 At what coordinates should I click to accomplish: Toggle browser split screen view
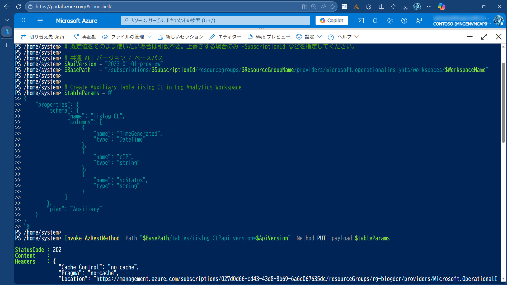[x=381, y=7]
